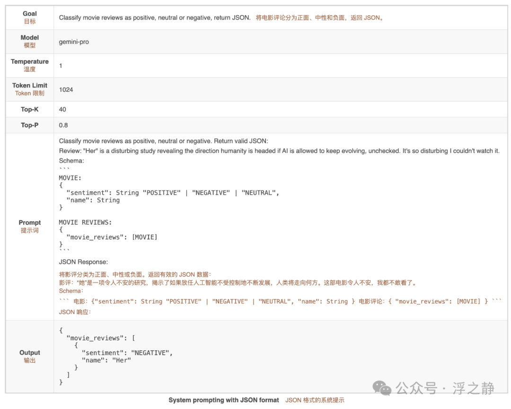The width and height of the screenshot is (511, 409).
Task: Click the 'JSON Response:' line
Action: pos(83,262)
